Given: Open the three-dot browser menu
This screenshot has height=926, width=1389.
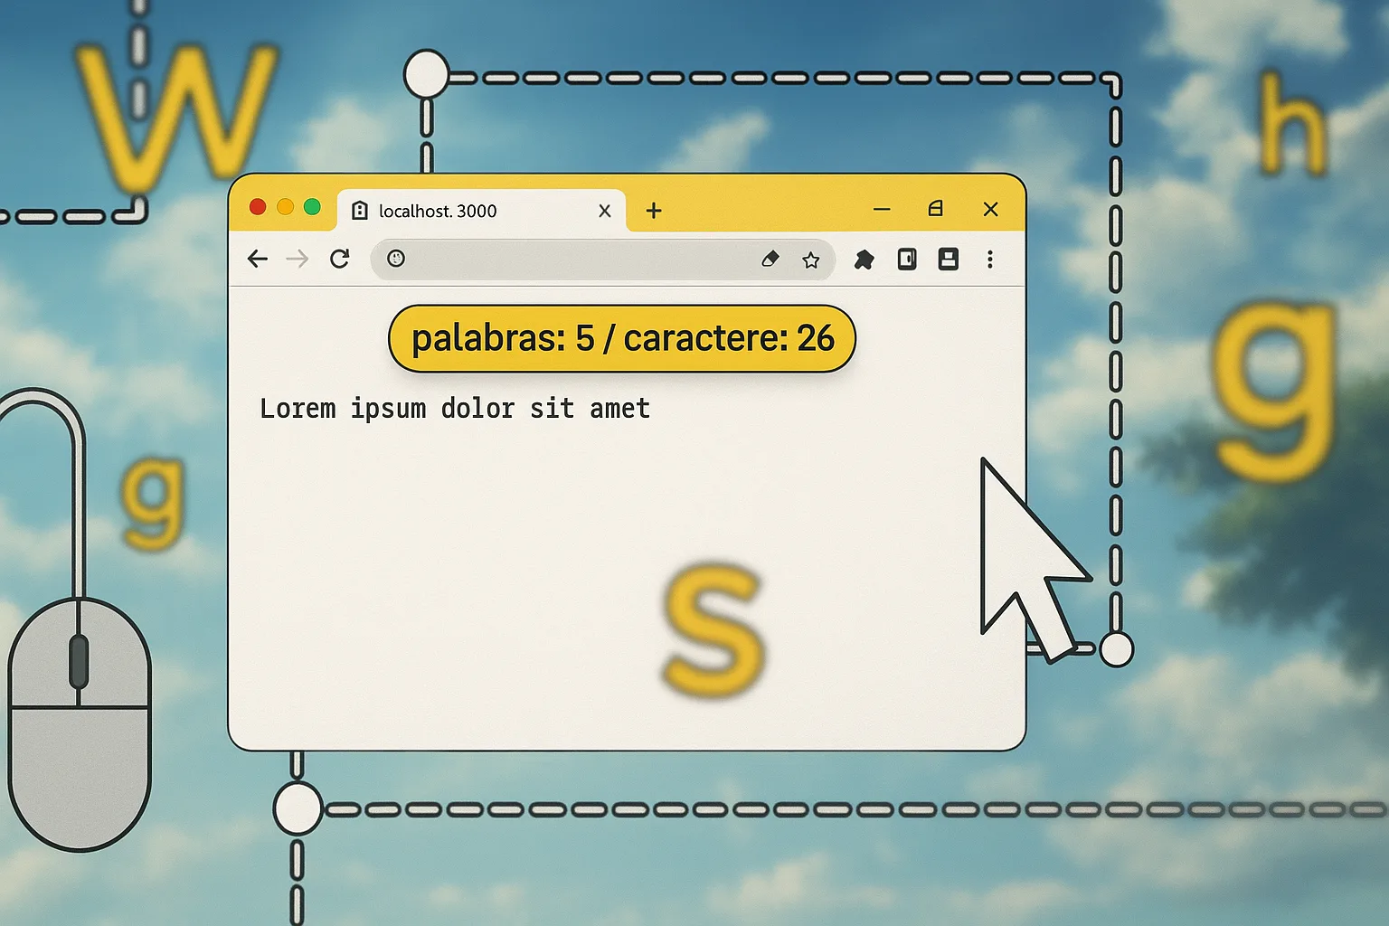Looking at the screenshot, I should coord(990,260).
